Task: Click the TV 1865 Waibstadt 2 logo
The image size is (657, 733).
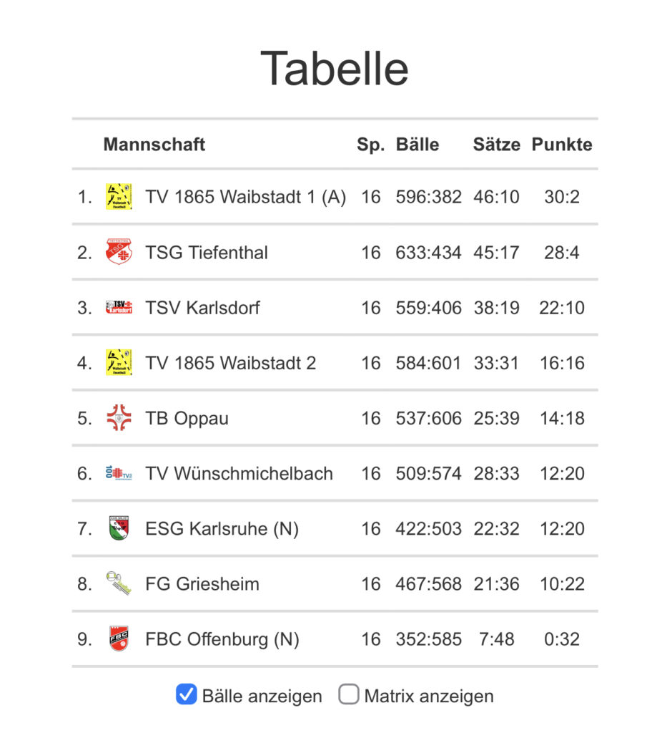Action: 119,362
